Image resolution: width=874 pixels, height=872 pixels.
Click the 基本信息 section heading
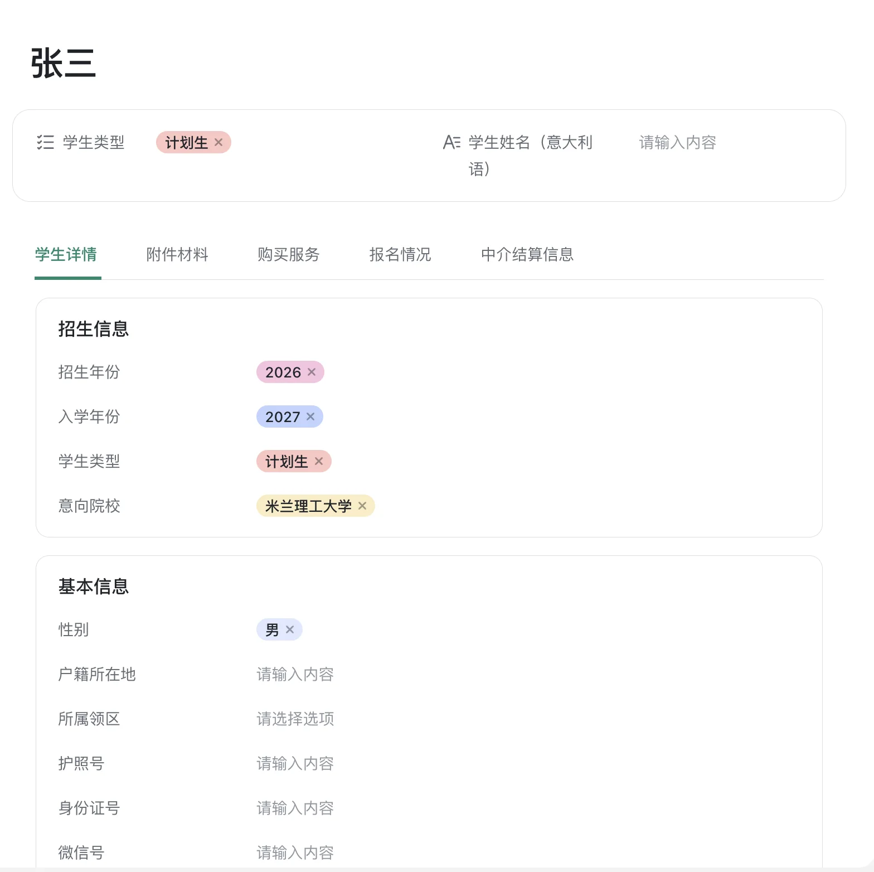pyautogui.click(x=94, y=587)
